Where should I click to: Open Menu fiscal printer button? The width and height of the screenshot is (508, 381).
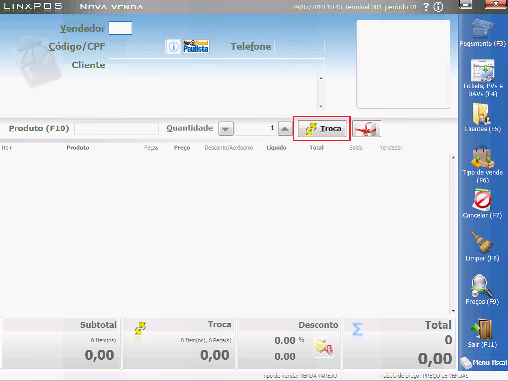[x=483, y=363]
